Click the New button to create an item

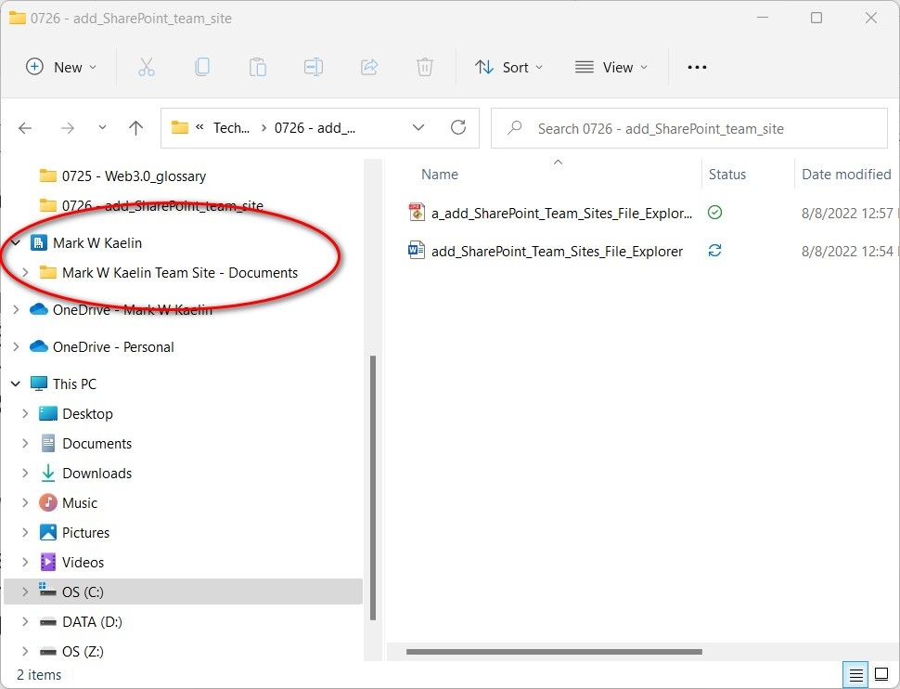pos(60,66)
